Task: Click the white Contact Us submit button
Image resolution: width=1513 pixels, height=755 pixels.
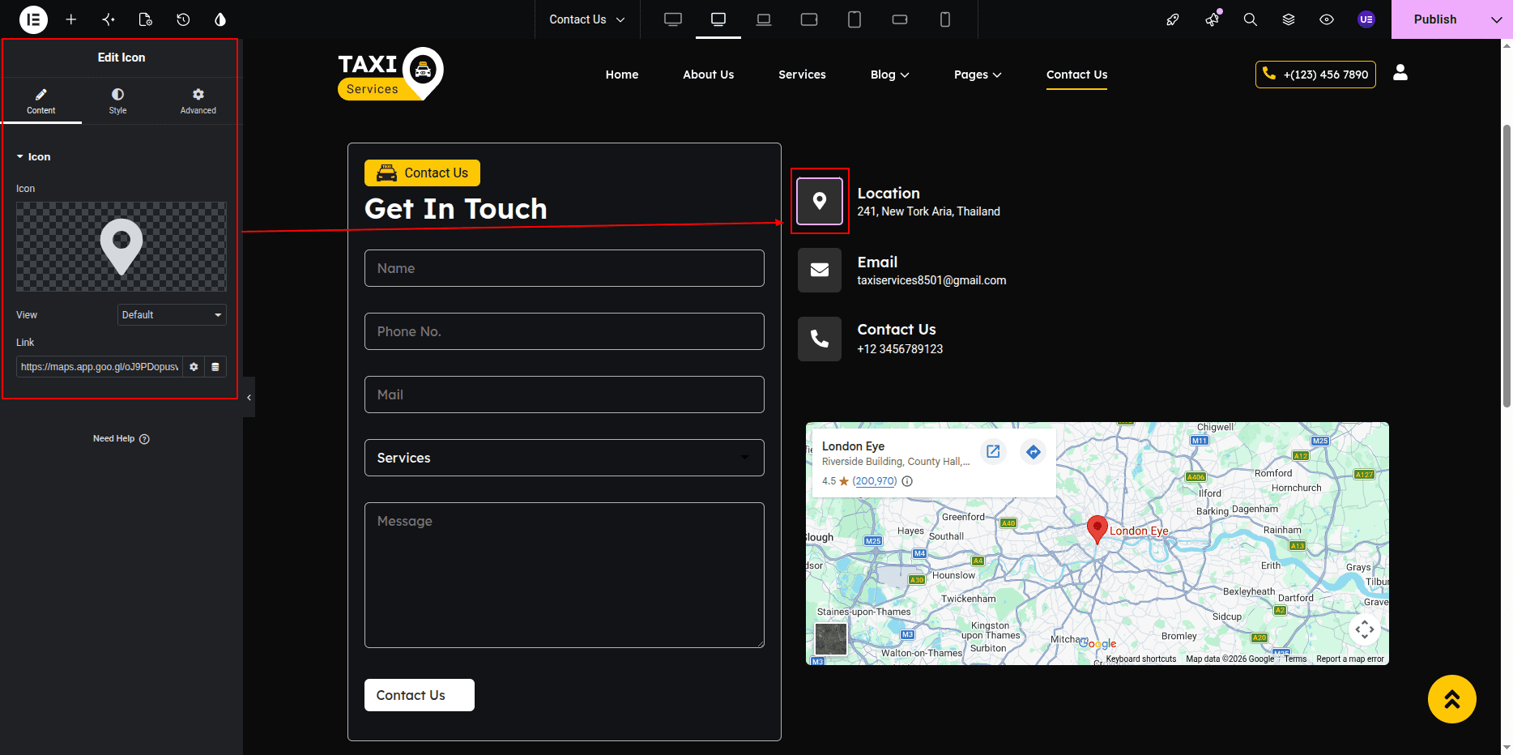Action: (420, 695)
